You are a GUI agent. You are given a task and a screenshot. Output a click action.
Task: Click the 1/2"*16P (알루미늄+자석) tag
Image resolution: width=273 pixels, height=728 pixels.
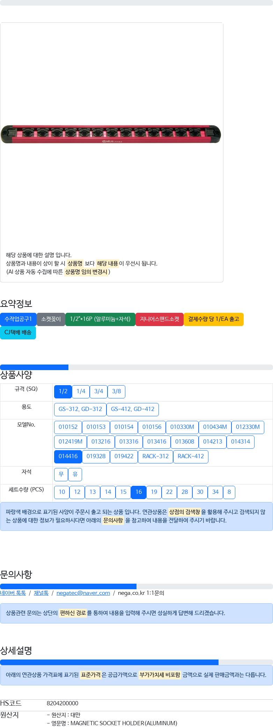point(100,319)
